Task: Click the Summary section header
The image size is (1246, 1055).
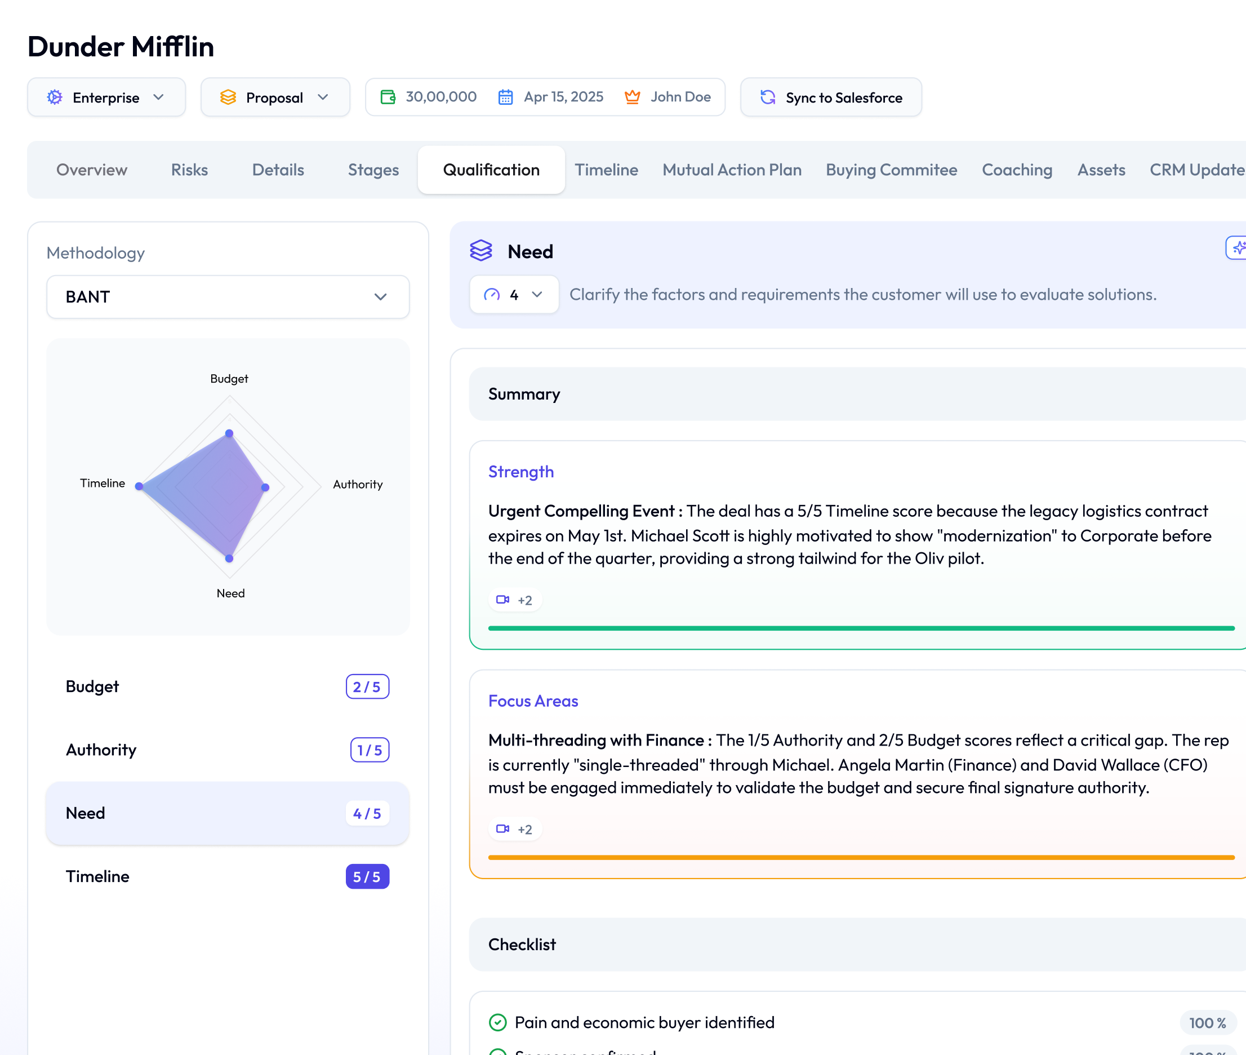Action: pos(857,394)
